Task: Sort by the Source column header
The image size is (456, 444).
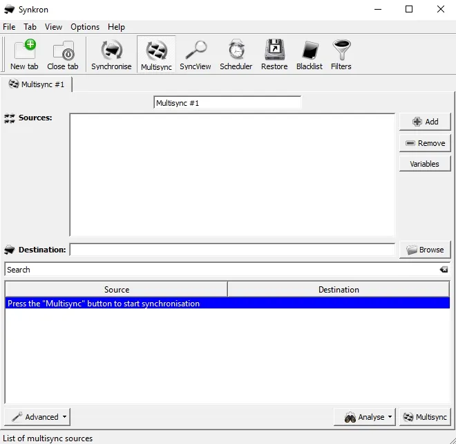Action: click(x=117, y=289)
